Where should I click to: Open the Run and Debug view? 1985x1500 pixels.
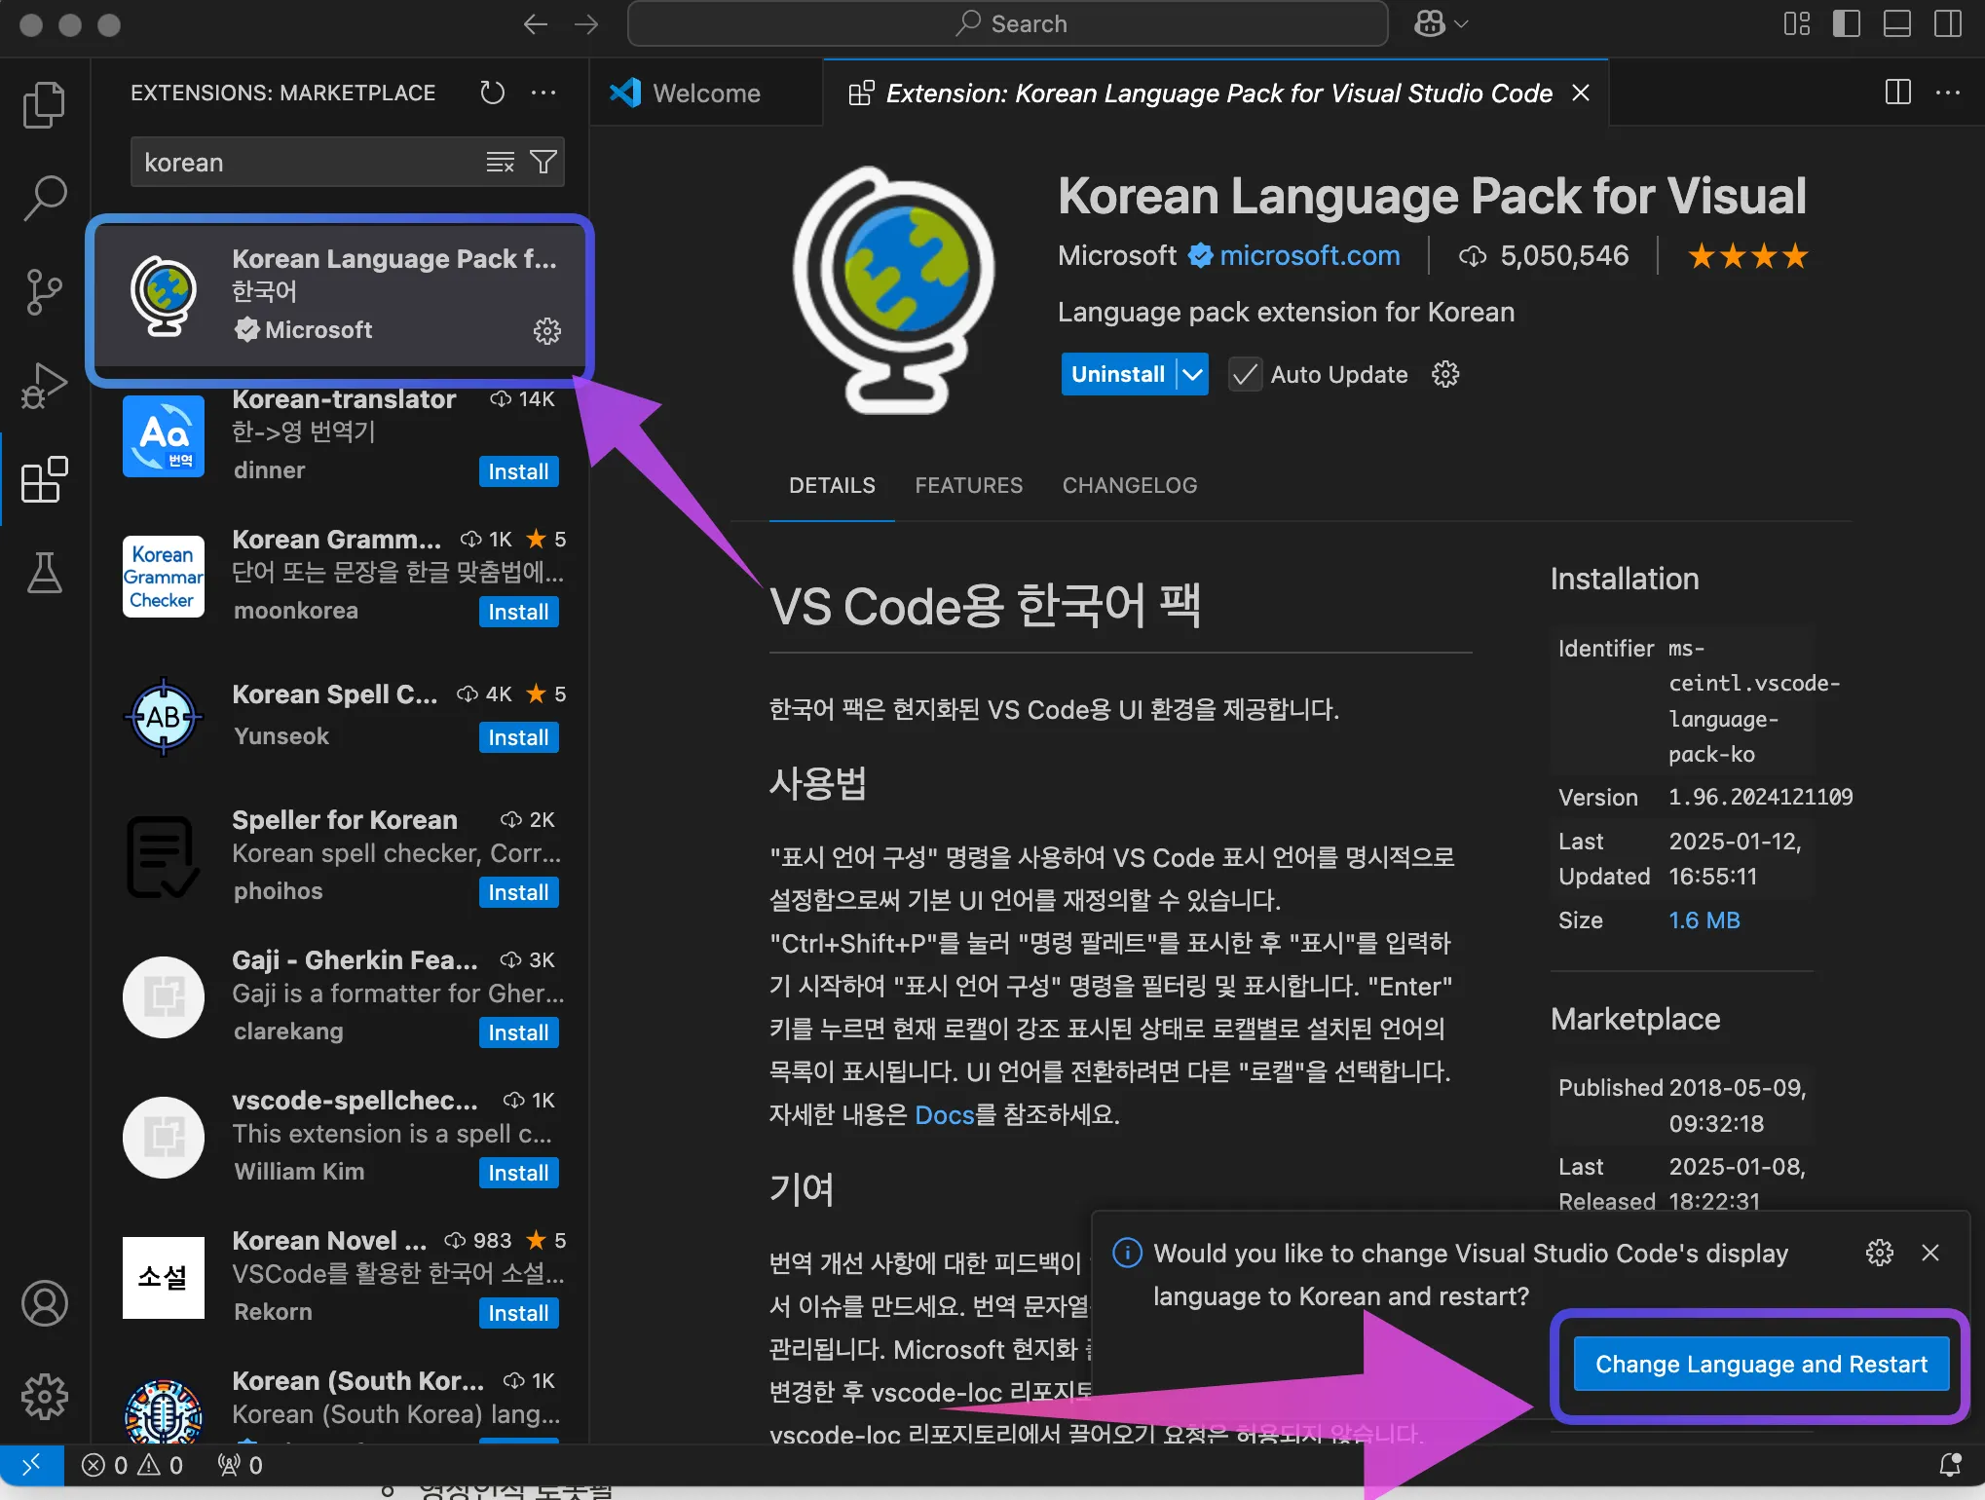point(44,385)
